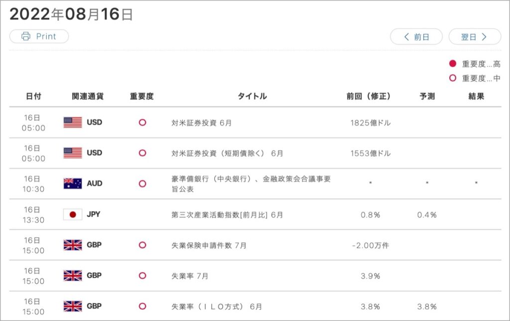The height and width of the screenshot is (321, 510).
Task: Select 豪準備銀行 金融政策会合議事要旨公表 title
Action: click(251, 184)
